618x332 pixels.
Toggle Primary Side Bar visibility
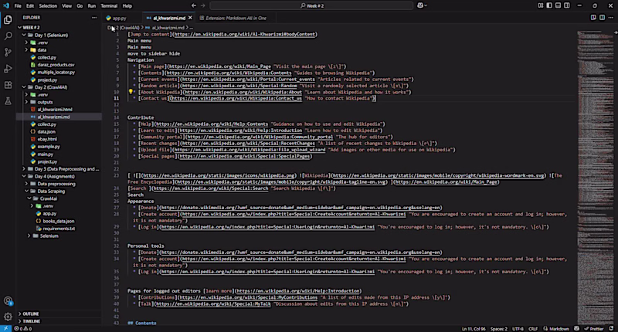click(549, 5)
